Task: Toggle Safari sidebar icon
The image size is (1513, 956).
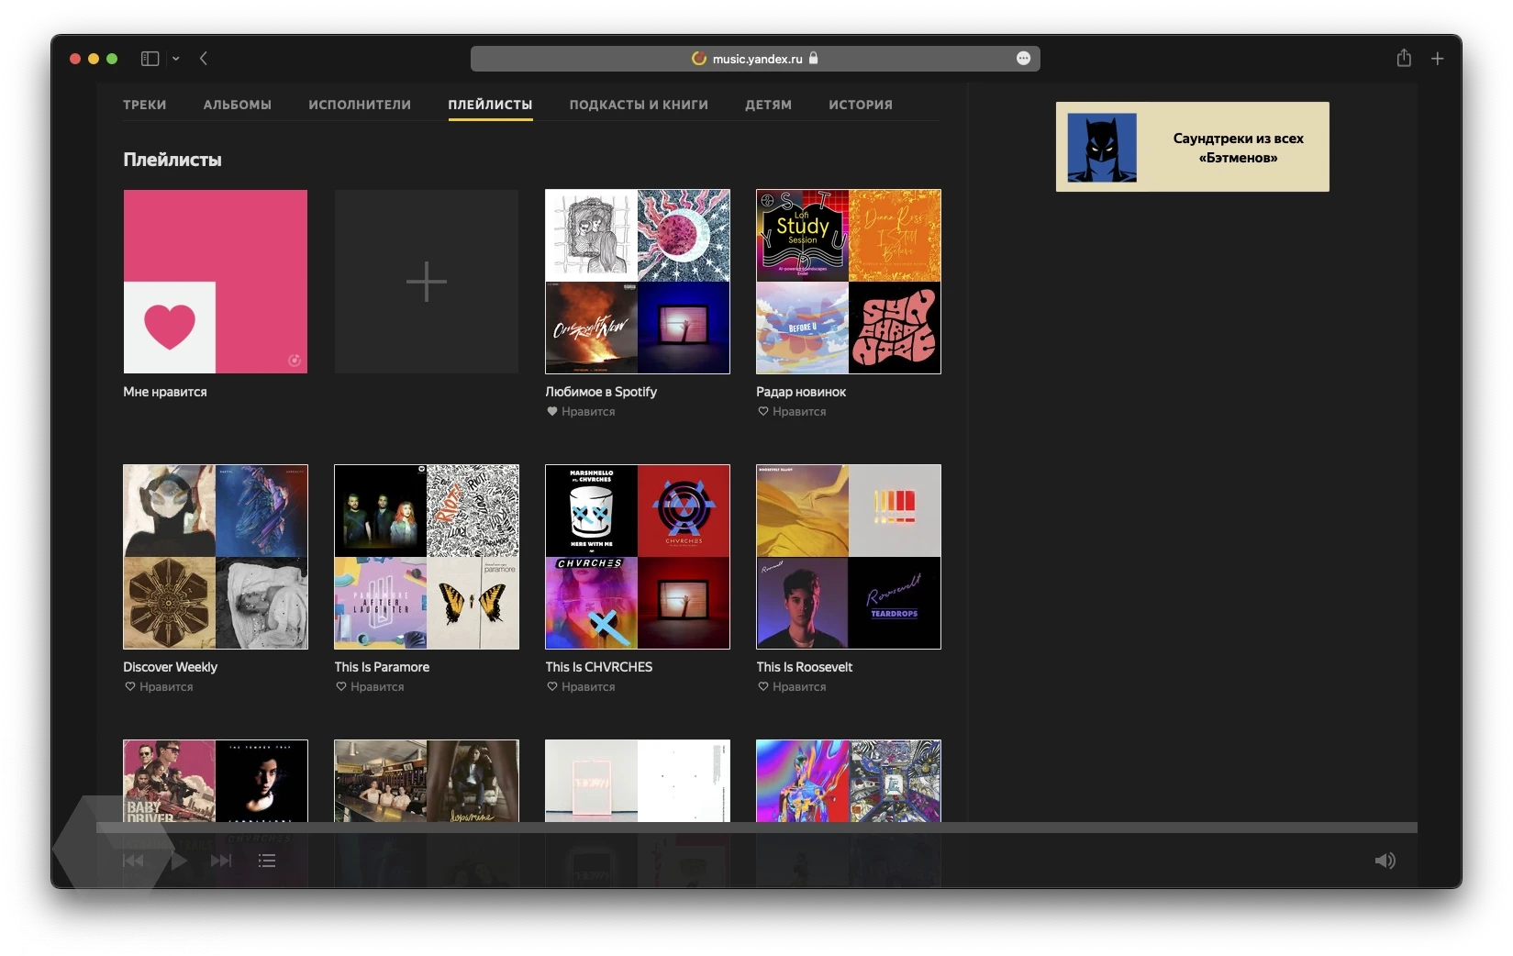Action: pyautogui.click(x=150, y=59)
